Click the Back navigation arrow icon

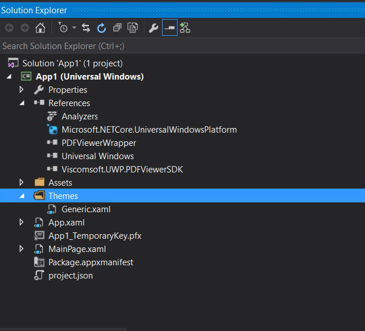point(9,28)
